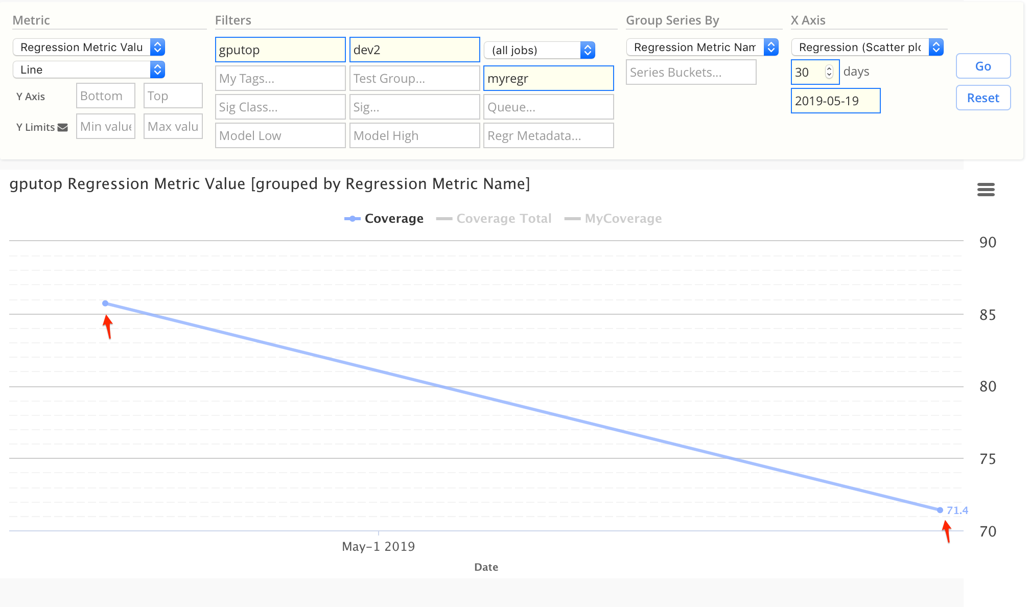This screenshot has width=1030, height=607.
Task: Click the dev2 filter field
Action: 415,50
